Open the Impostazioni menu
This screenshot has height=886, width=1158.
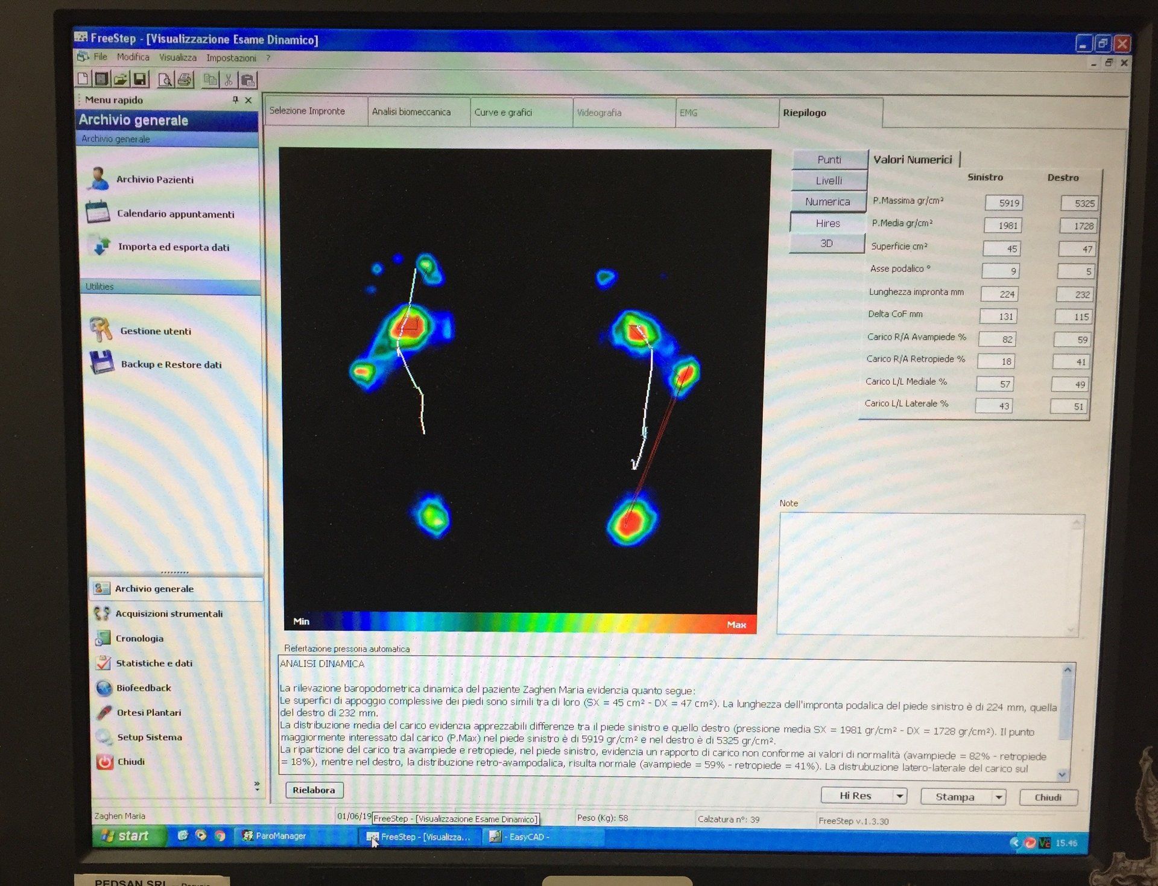coord(231,58)
